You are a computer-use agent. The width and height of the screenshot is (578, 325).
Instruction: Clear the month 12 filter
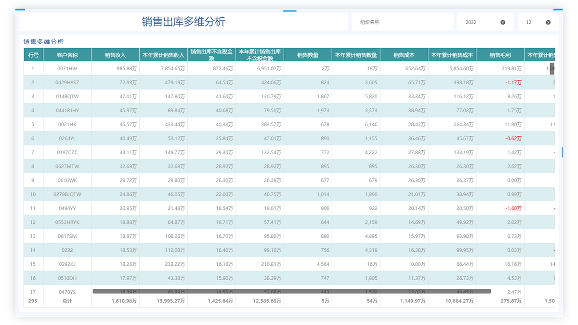click(x=548, y=22)
